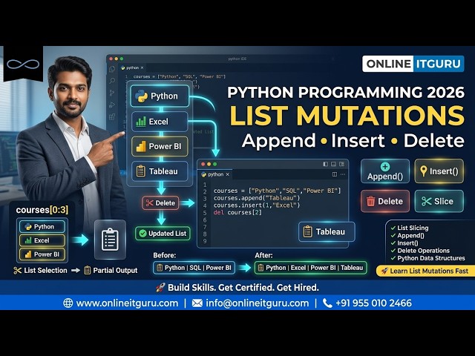
Task: Open Explorer icon in background IDE sidebar
Action: point(112,69)
